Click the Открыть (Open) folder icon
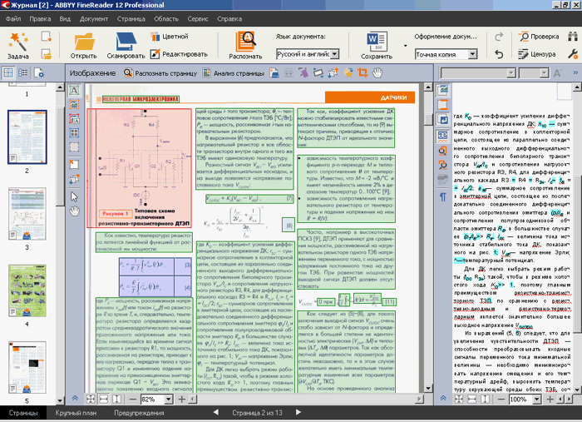Viewport: 582px width, 422px height. (x=83, y=41)
